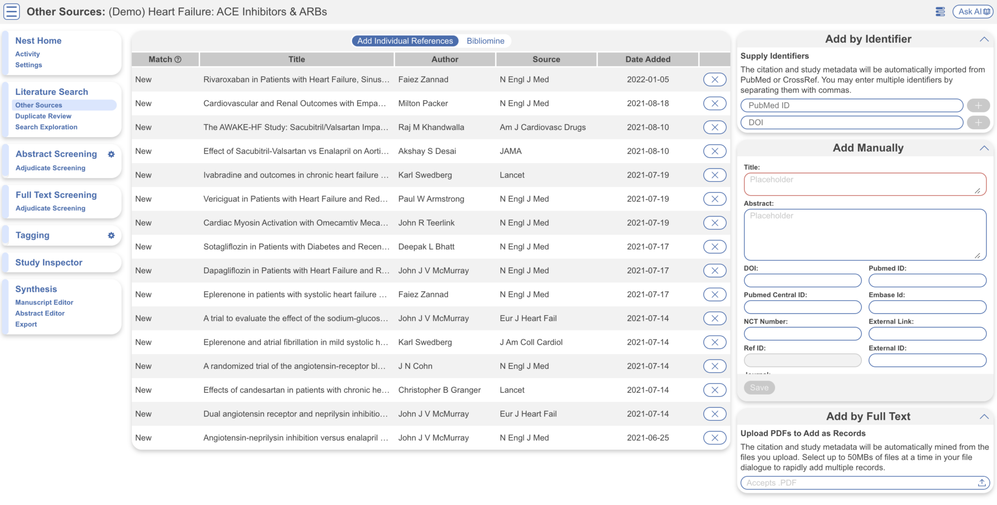Click the plus icon beside DOI field
The width and height of the screenshot is (997, 505).
tap(979, 122)
